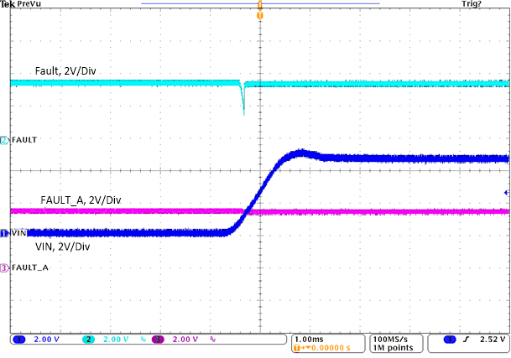Click the cyan channel 2 badge
The height and width of the screenshot is (358, 511).
[89, 339]
